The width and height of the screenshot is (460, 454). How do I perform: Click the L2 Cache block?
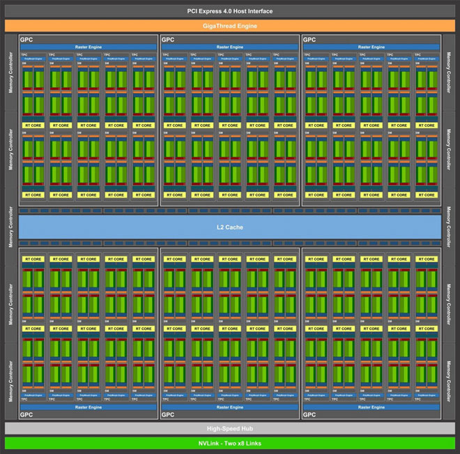[x=230, y=227]
